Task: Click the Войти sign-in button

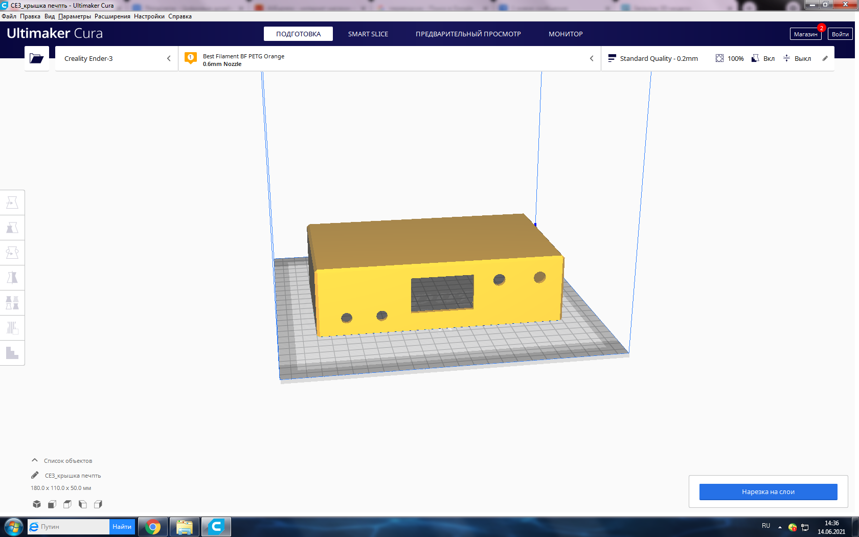Action: (840, 34)
